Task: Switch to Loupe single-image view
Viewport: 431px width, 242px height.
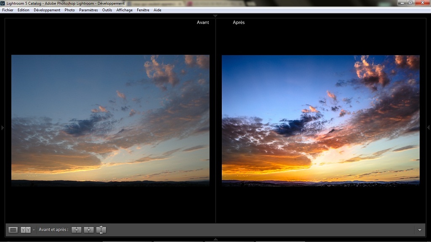Action: click(13, 230)
